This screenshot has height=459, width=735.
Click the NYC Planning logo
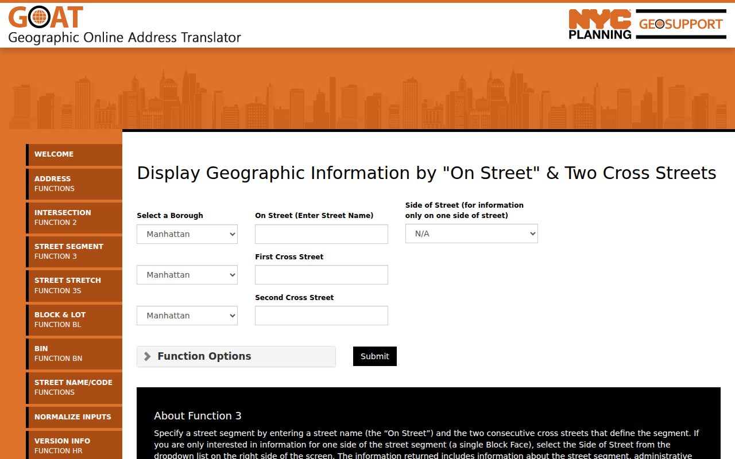click(600, 24)
